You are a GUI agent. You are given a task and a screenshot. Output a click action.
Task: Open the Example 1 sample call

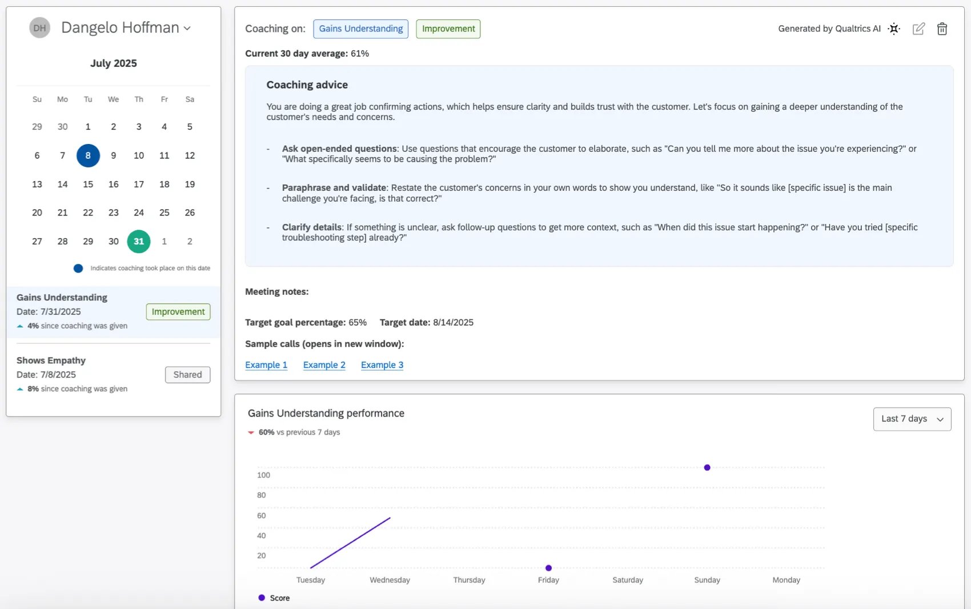pyautogui.click(x=266, y=364)
